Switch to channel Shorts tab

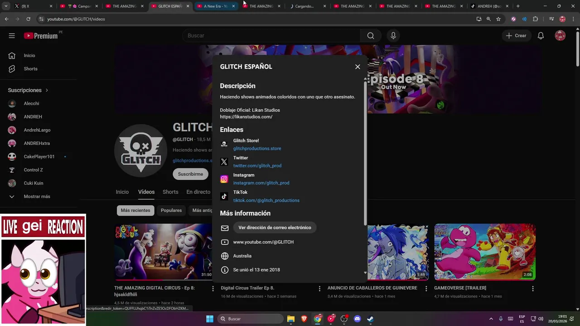(x=170, y=192)
